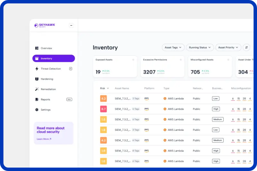Click the Low priority tag in first row
Viewport: 257px width, 171px height.
coord(215,99)
